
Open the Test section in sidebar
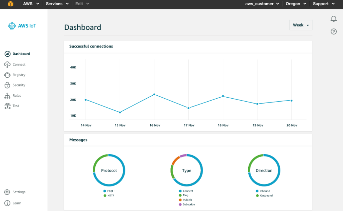(x=7, y=106)
